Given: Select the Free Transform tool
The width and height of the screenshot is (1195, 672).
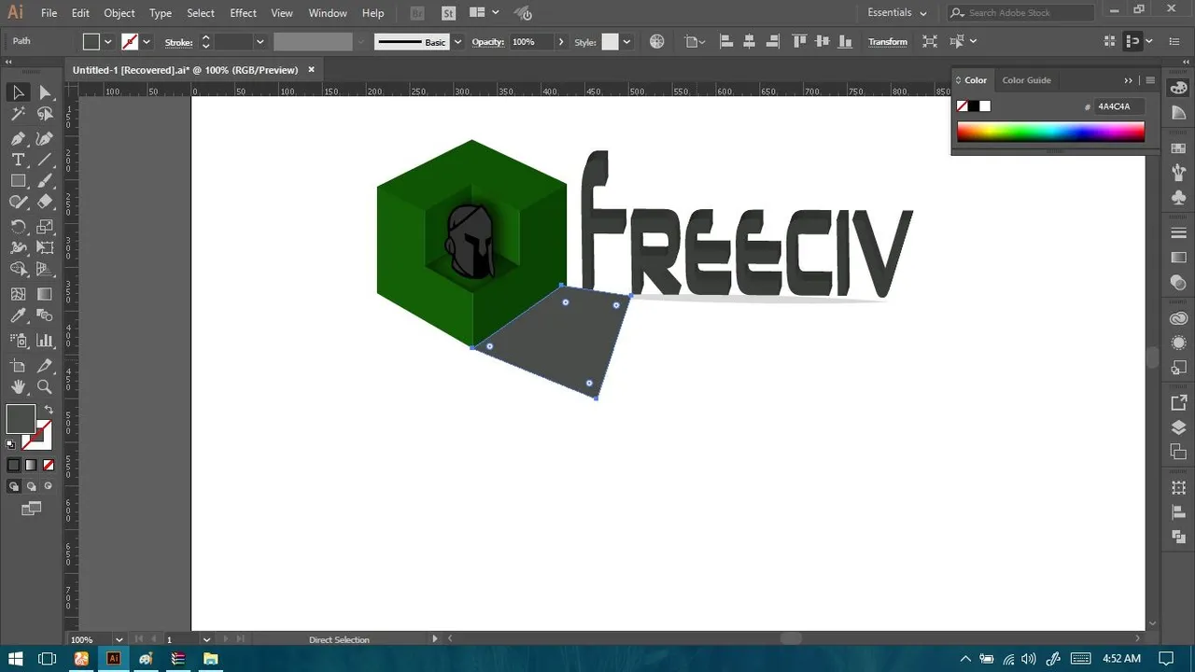Looking at the screenshot, I should point(45,247).
